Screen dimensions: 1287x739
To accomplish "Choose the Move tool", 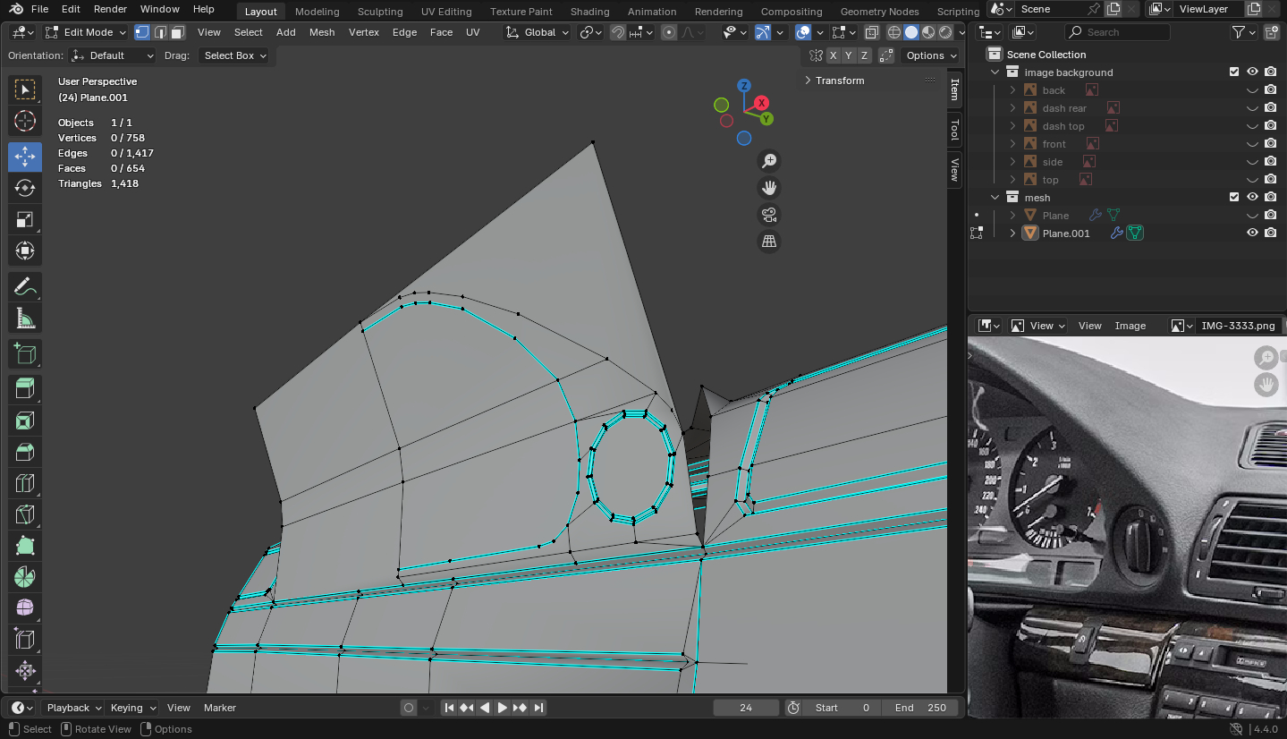I will coord(25,157).
